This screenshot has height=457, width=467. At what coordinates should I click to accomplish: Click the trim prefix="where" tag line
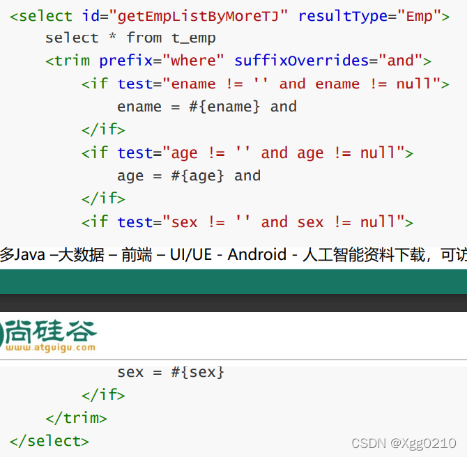[x=238, y=61]
